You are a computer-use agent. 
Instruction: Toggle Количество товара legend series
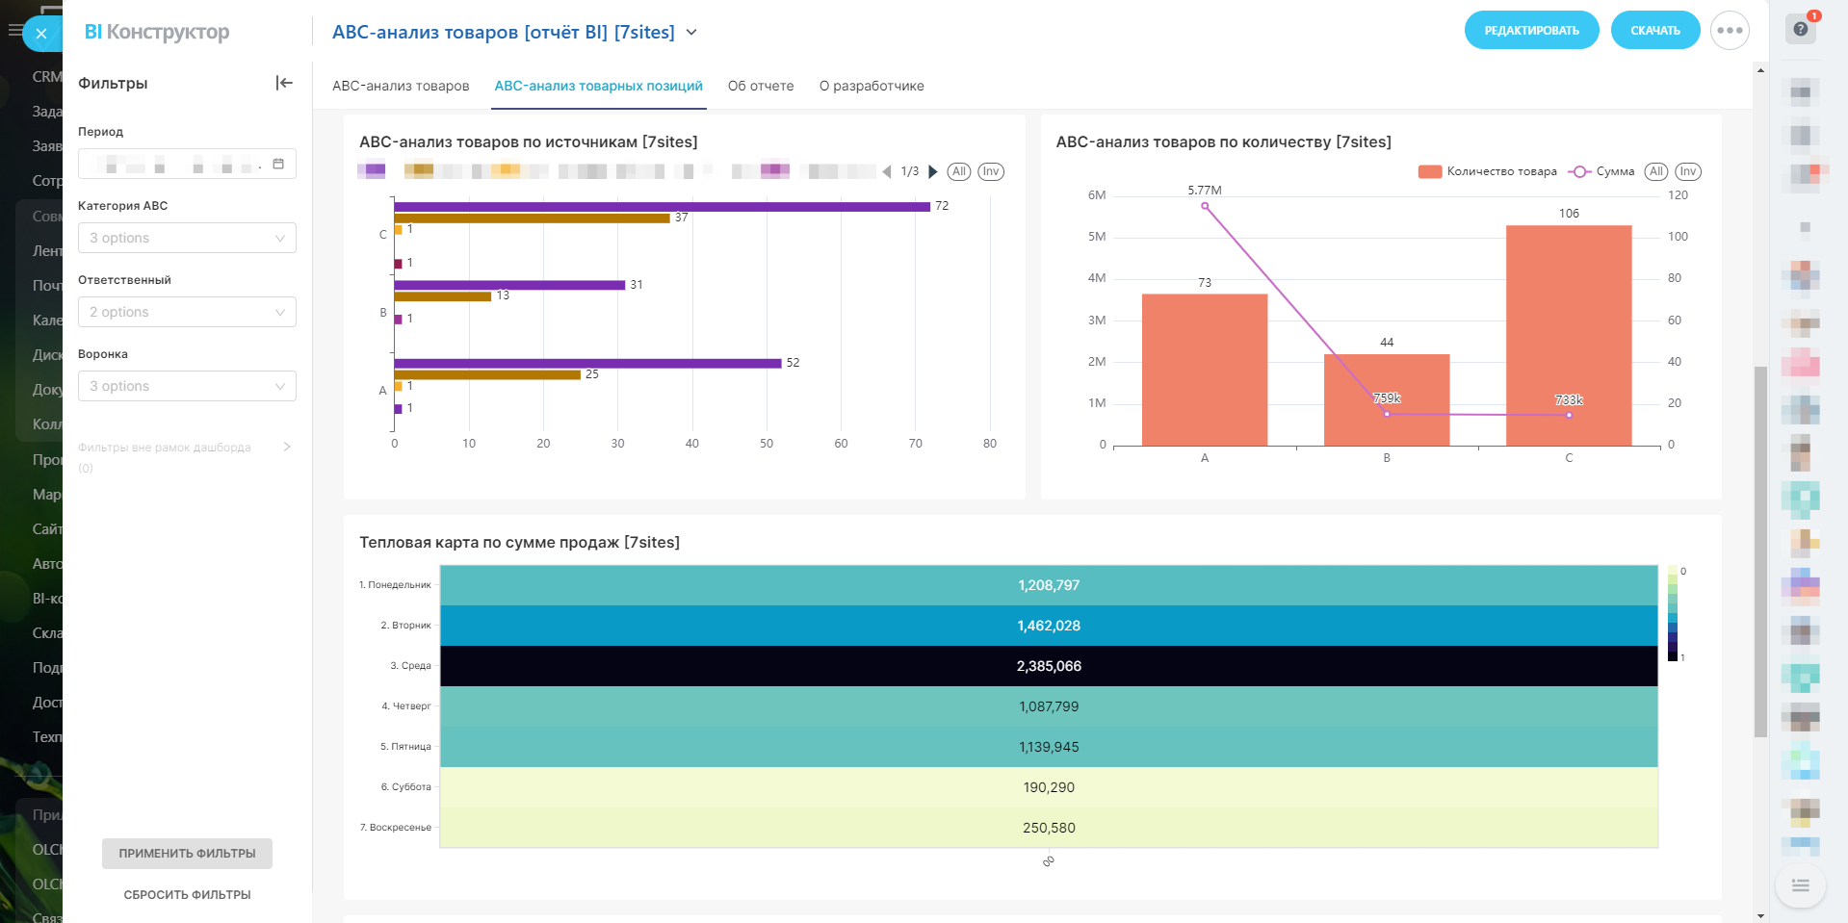click(1488, 171)
